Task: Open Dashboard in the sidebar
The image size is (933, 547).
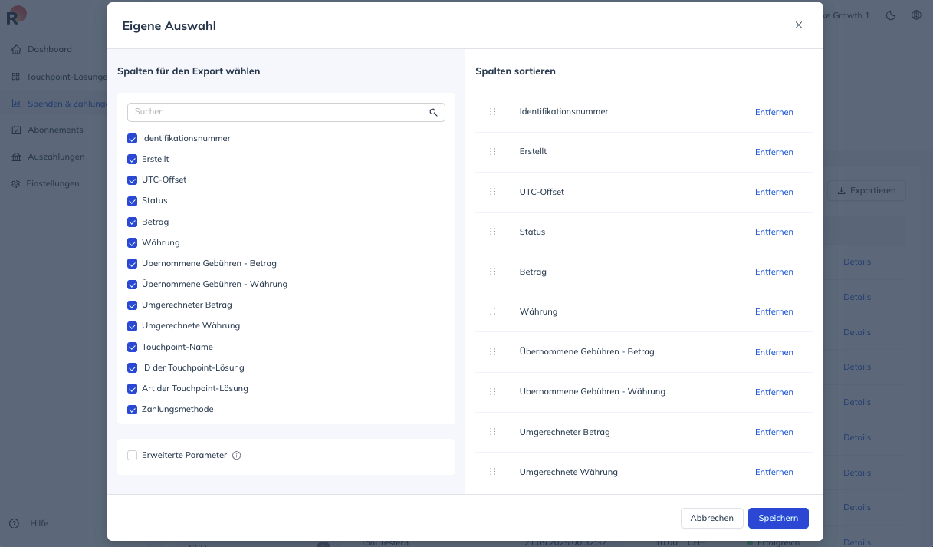Action: point(50,50)
